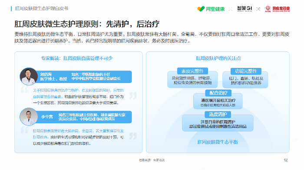Click the 表皮完整性 label

coord(192,71)
